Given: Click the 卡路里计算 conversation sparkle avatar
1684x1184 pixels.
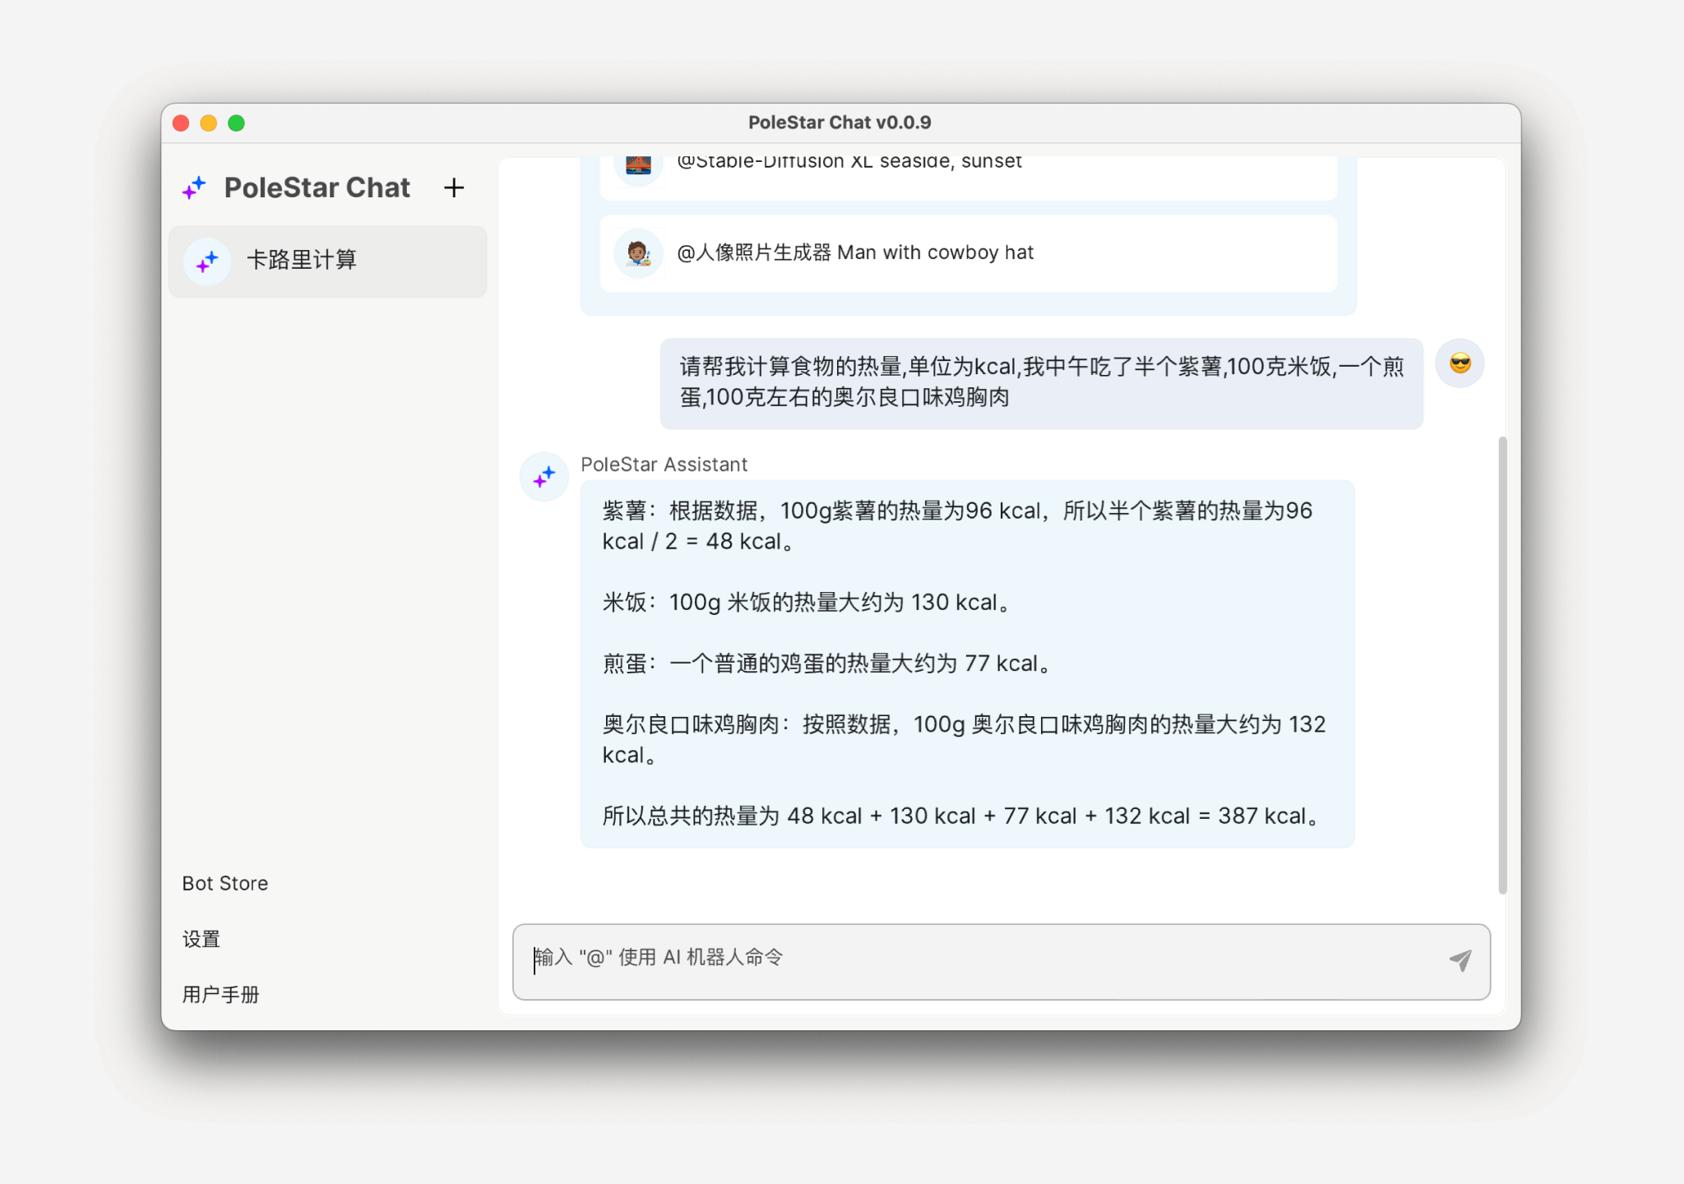Looking at the screenshot, I should point(207,261).
